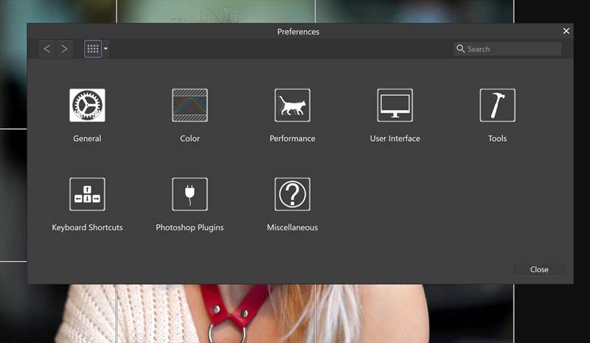590x343 pixels.
Task: Click the Performance label text
Action: [292, 139]
